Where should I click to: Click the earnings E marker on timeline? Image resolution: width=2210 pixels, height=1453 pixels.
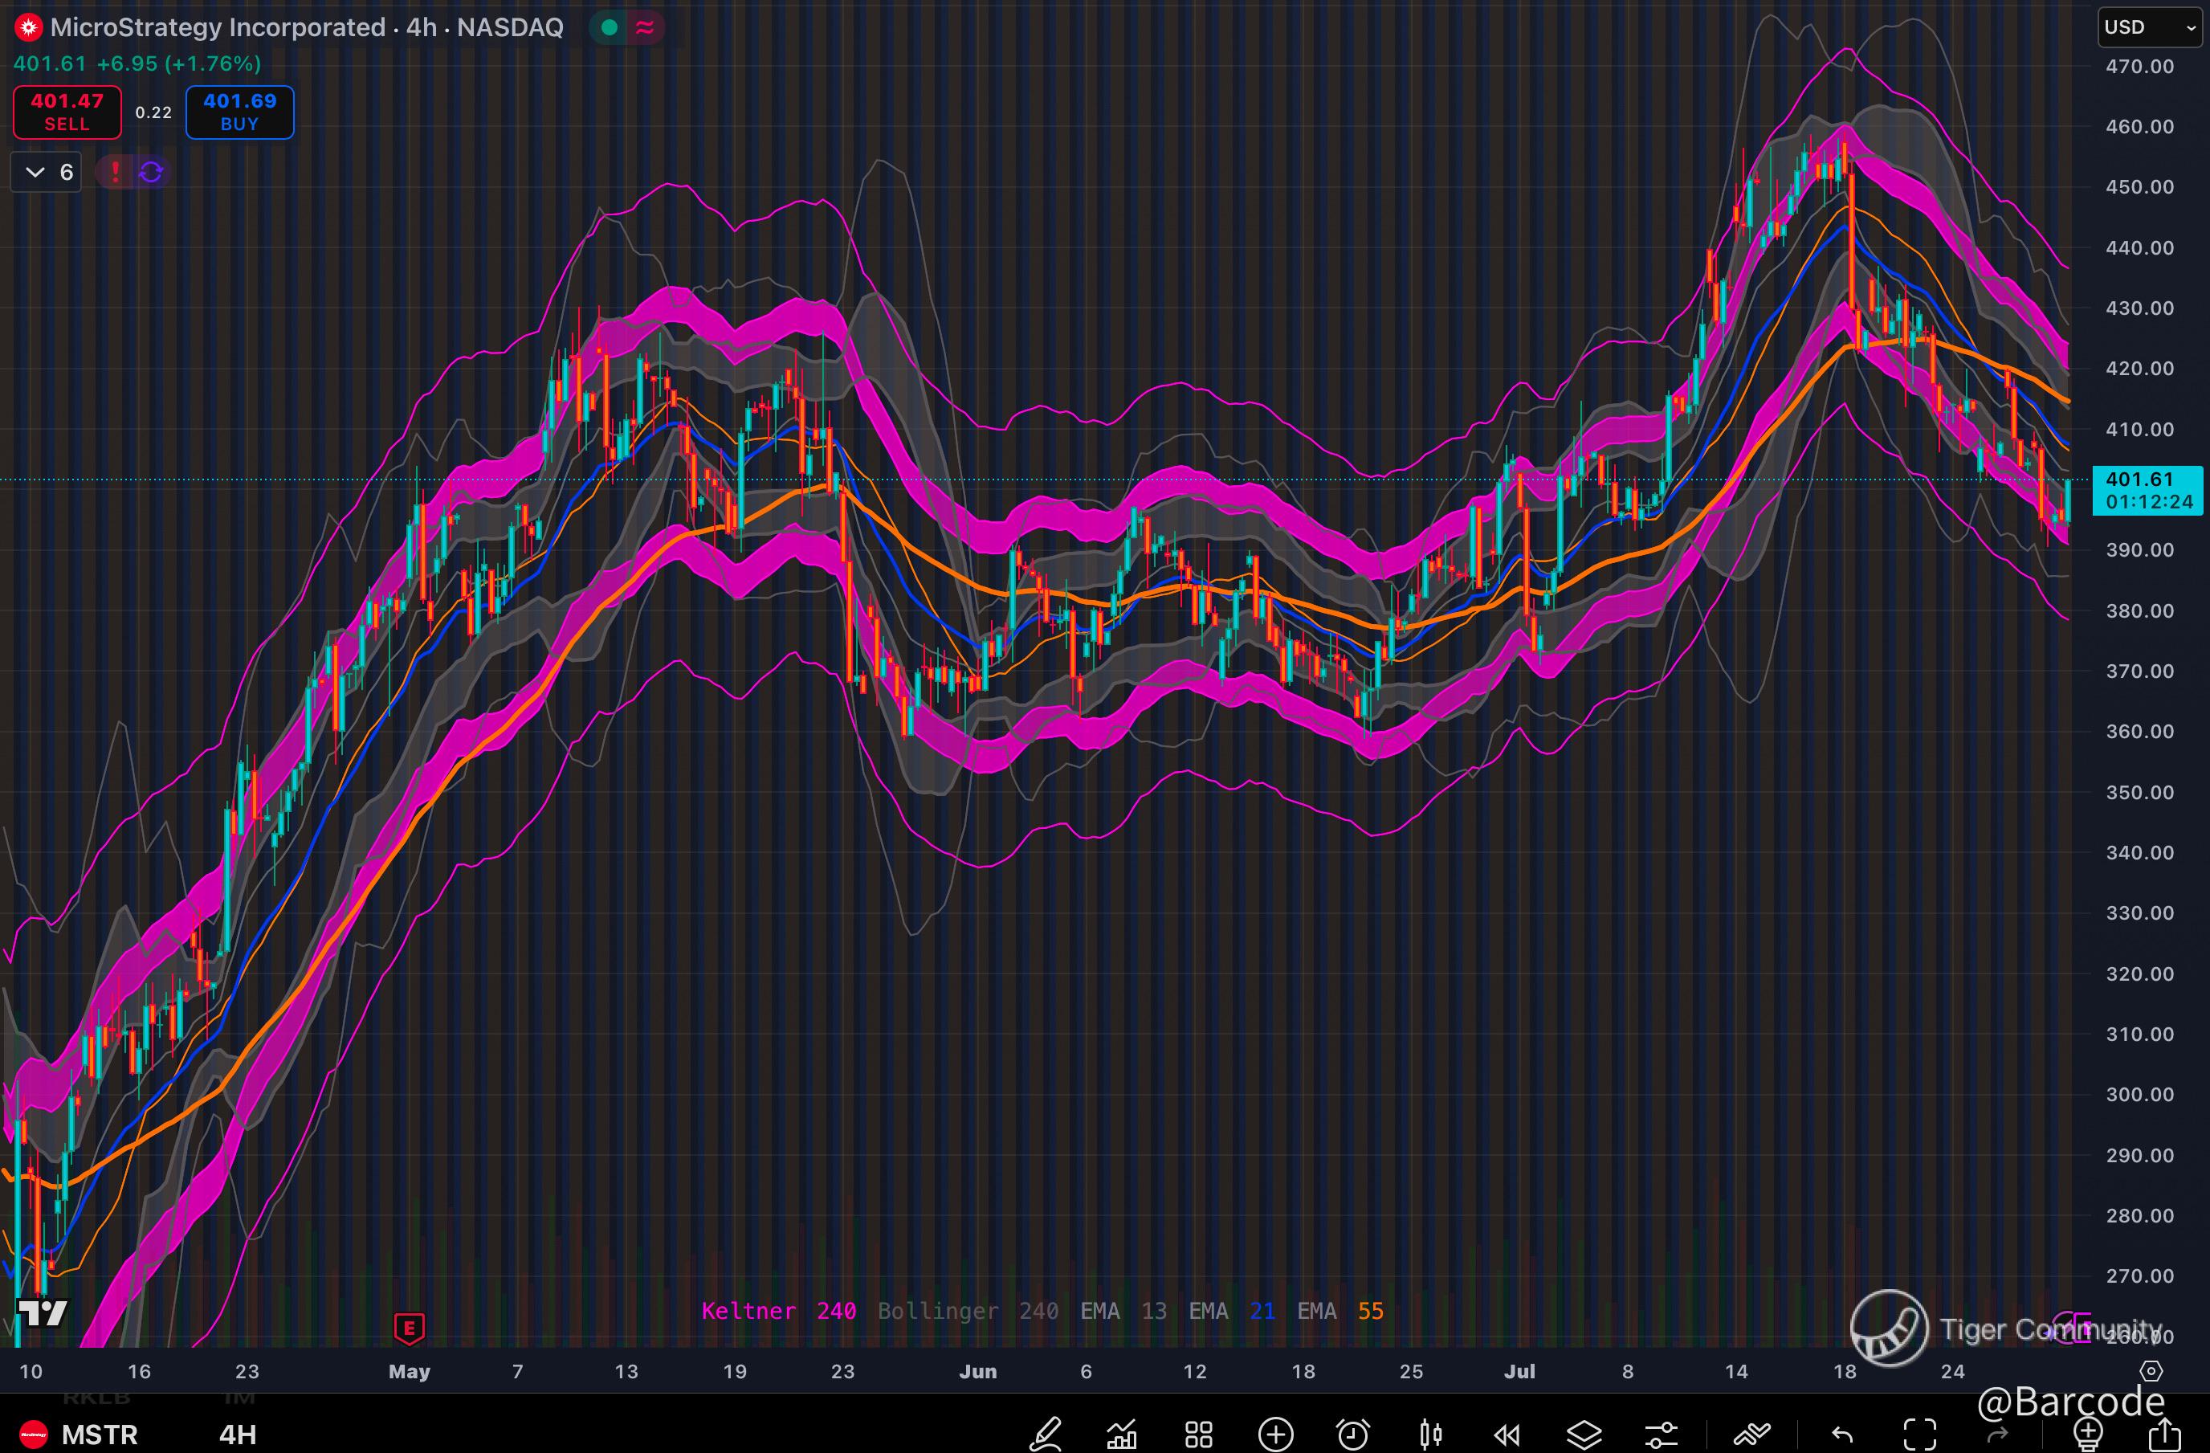pyautogui.click(x=410, y=1328)
